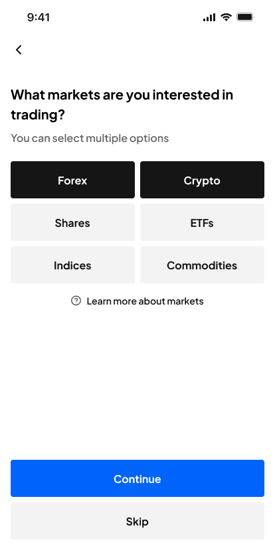
Task: Get help info about market types
Action: point(137,301)
